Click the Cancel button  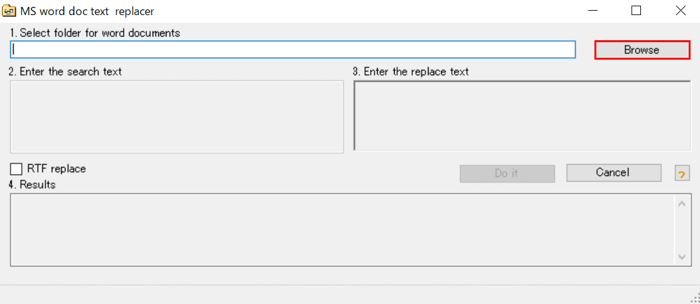pos(614,173)
